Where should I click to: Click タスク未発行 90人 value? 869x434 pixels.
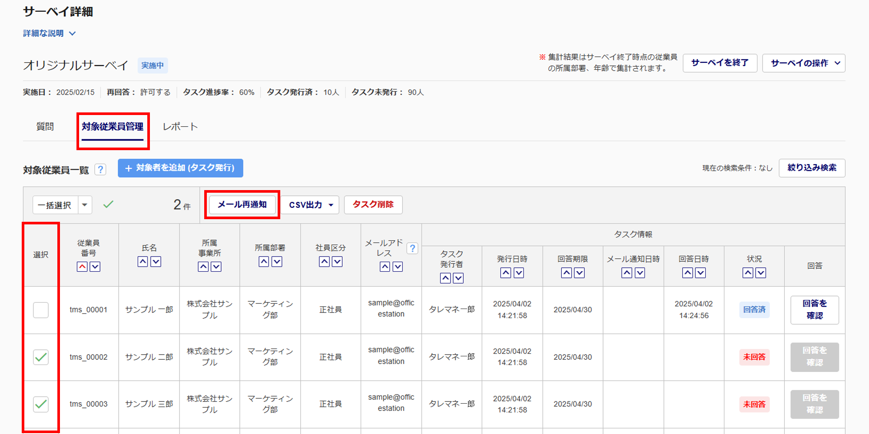pyautogui.click(x=415, y=92)
